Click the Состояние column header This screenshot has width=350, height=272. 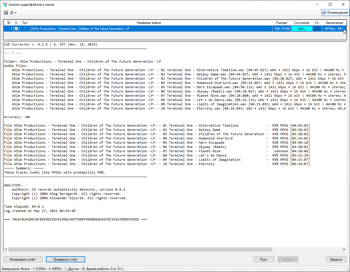tap(301, 23)
